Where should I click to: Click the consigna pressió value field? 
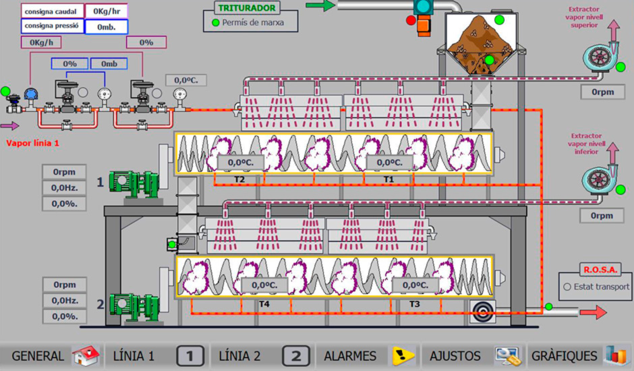(x=106, y=27)
